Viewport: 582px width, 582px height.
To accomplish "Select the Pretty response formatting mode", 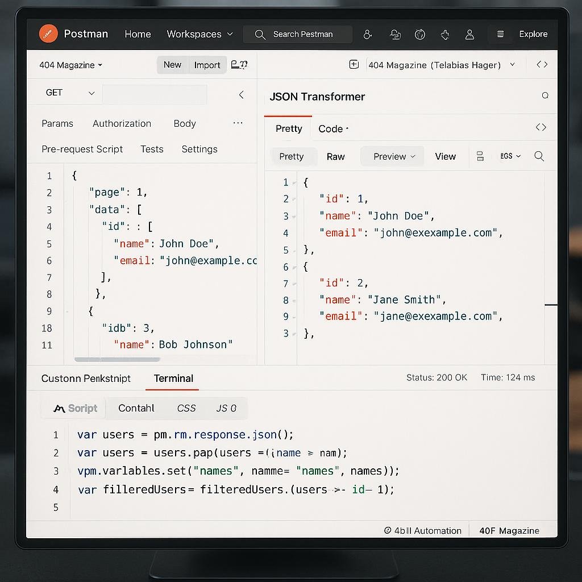I will 293,156.
